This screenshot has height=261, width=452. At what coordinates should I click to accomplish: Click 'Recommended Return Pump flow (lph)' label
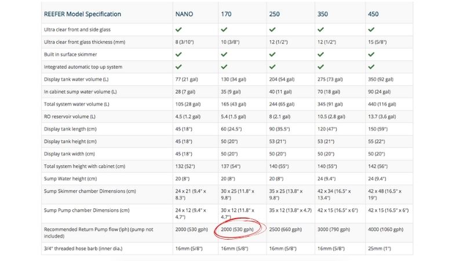pos(99,233)
